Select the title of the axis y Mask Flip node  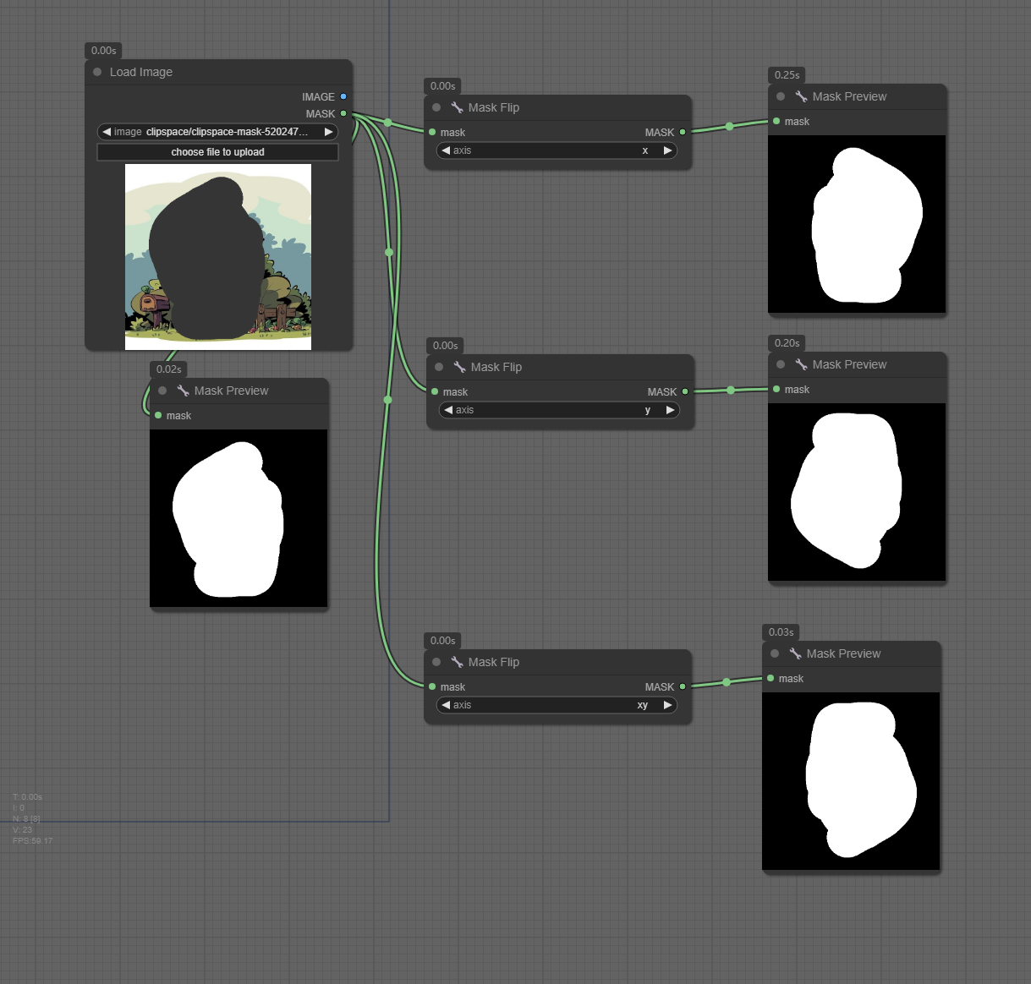point(496,367)
